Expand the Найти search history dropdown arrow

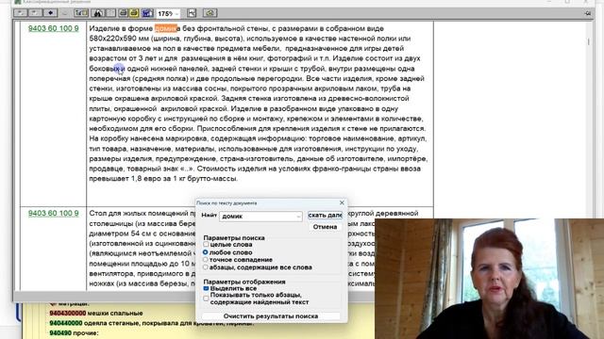[x=298, y=217]
